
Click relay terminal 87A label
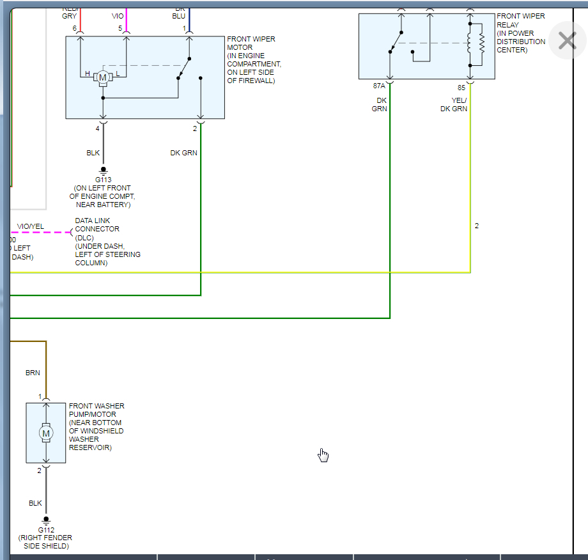click(x=380, y=86)
